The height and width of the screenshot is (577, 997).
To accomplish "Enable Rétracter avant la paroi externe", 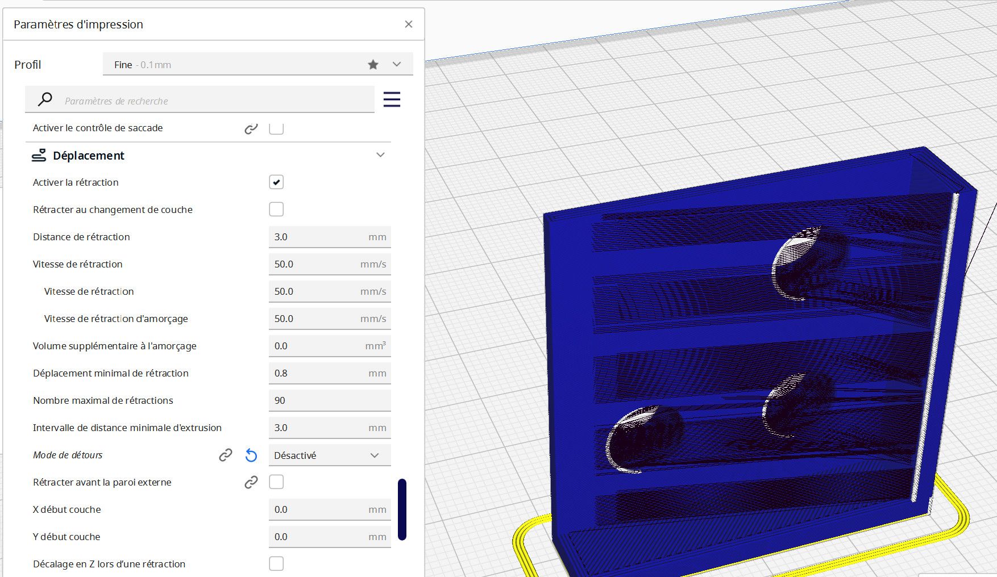I will [276, 482].
